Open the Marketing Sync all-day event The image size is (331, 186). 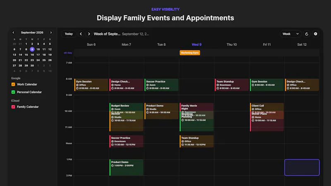tap(190, 53)
